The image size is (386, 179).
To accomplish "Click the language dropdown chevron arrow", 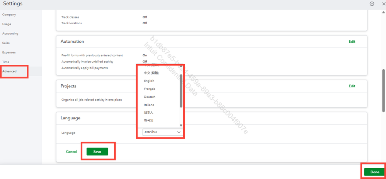I will click(179, 132).
